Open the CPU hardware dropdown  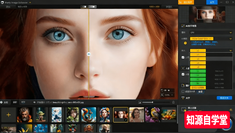coord(211,32)
